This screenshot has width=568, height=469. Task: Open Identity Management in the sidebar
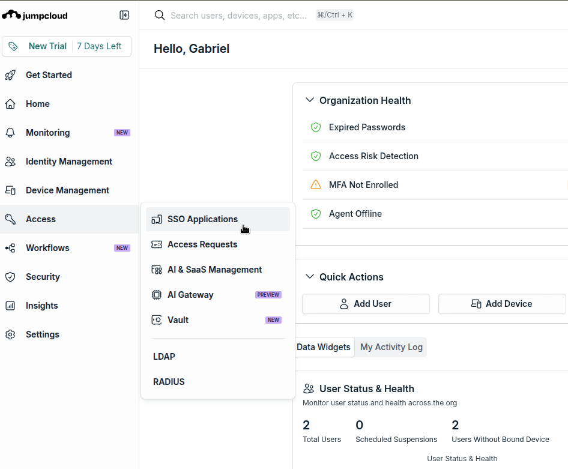69,162
